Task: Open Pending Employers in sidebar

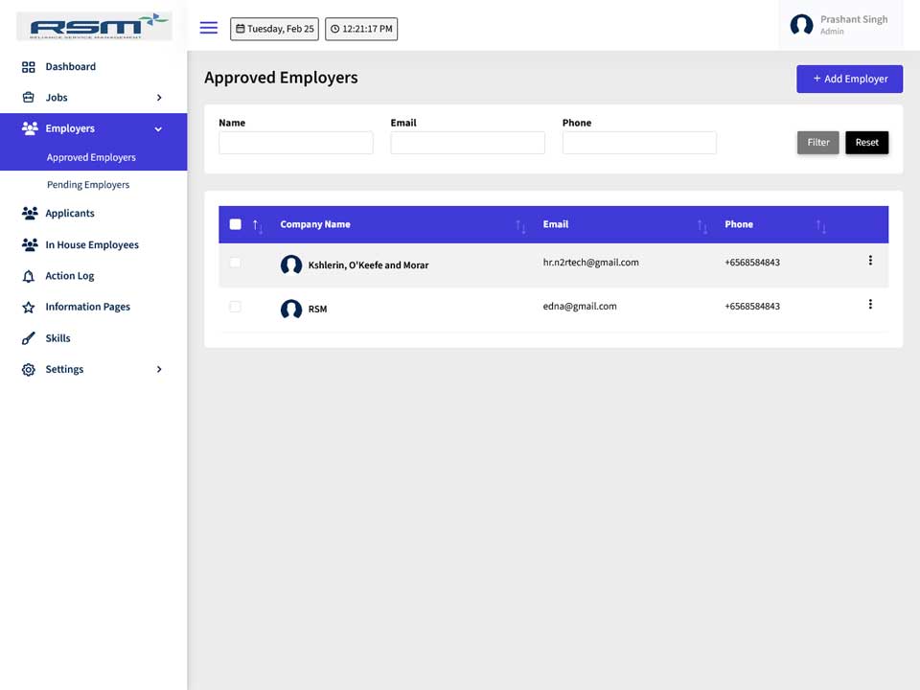Action: coord(88,184)
